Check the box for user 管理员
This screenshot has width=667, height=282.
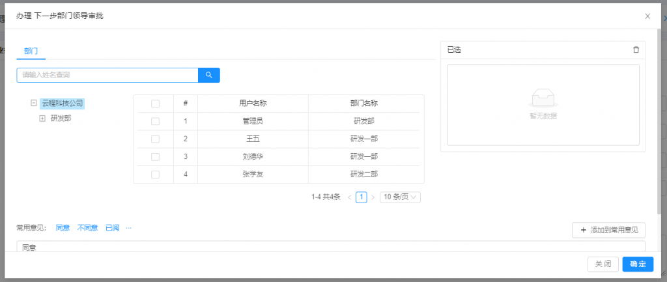tap(155, 121)
